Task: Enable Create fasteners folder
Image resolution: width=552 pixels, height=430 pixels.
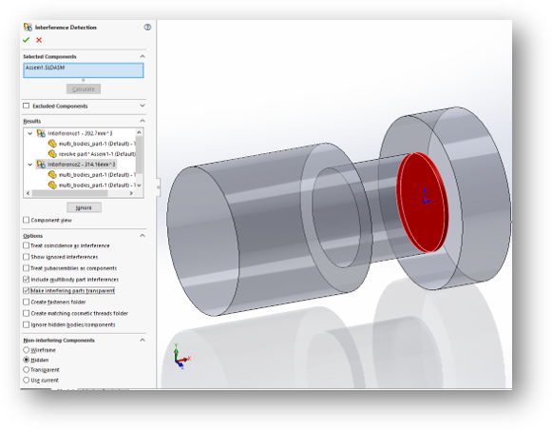Action: (26, 302)
